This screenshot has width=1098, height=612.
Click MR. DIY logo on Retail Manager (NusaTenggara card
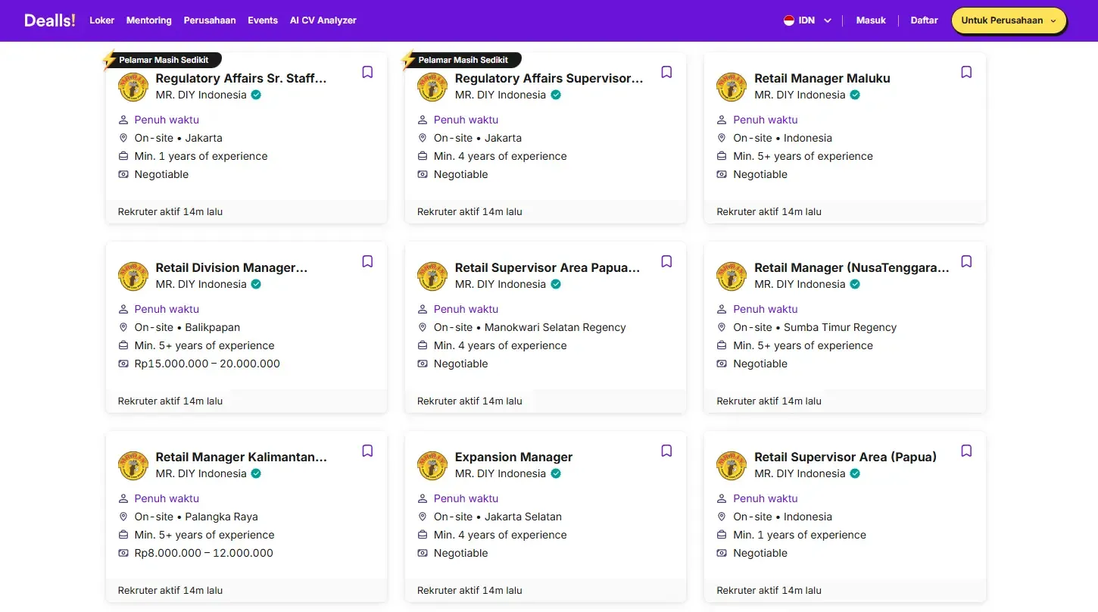tap(731, 276)
